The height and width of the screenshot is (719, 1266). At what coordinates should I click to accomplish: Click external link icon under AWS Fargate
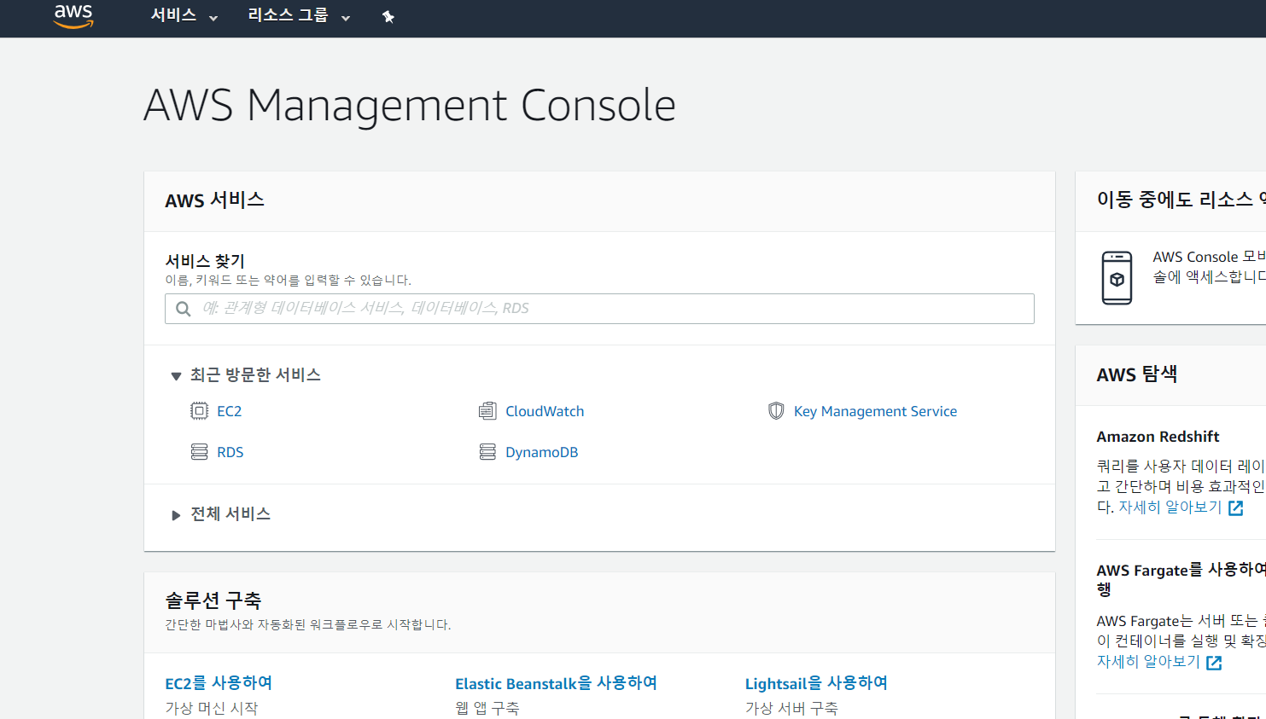1214,663
